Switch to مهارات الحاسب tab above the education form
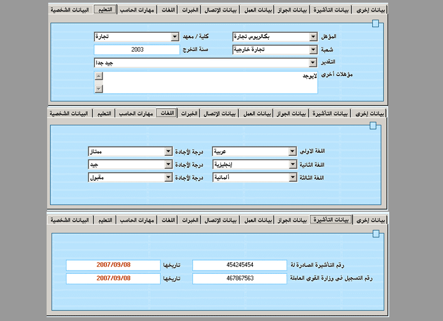Viewport: 443px width, 321px height. [x=137, y=10]
